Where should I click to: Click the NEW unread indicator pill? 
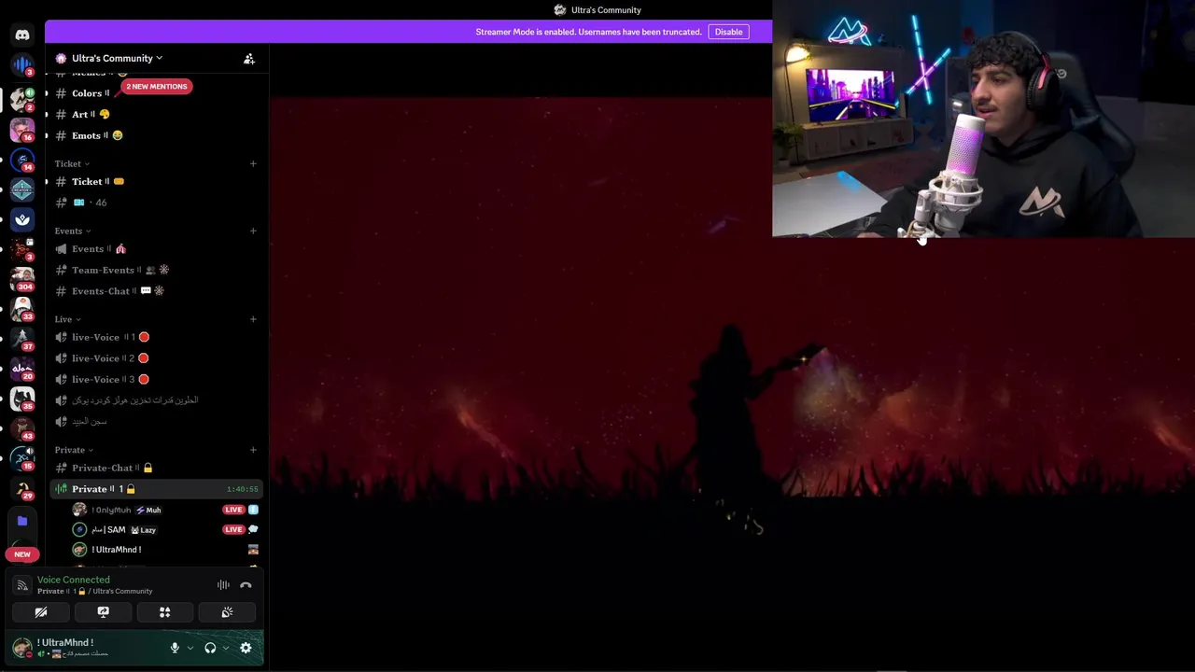[x=22, y=554]
